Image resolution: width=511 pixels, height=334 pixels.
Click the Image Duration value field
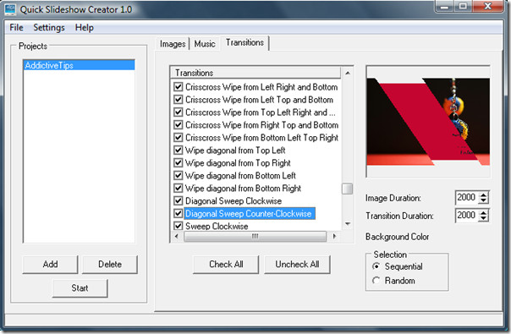click(x=466, y=197)
